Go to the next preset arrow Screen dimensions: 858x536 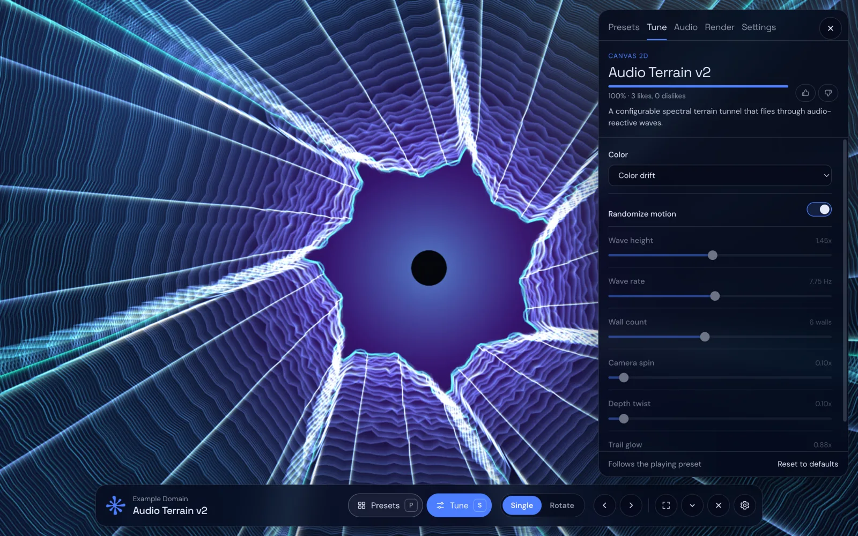(x=631, y=505)
